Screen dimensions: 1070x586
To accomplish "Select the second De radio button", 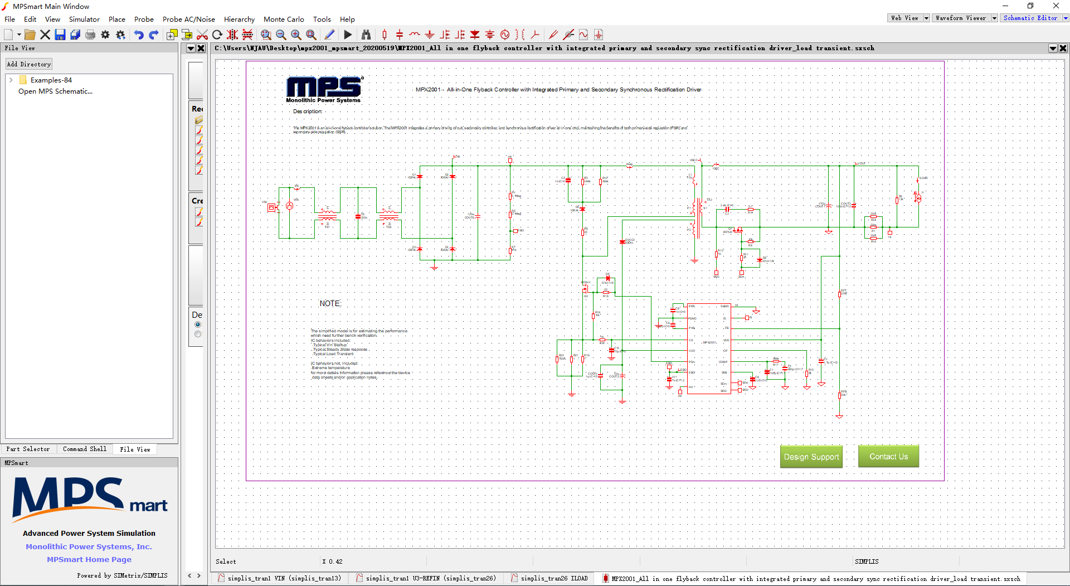I will 197,334.
